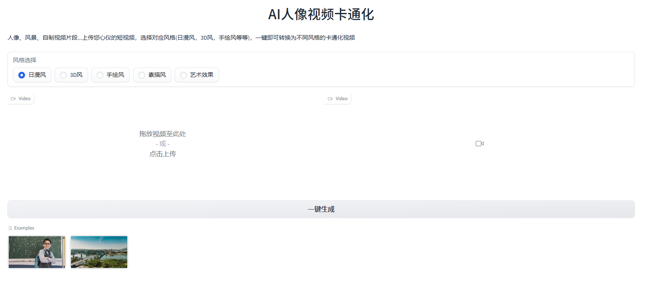Click the camera icon on input Video label
This screenshot has width=647, height=293.
[13, 99]
